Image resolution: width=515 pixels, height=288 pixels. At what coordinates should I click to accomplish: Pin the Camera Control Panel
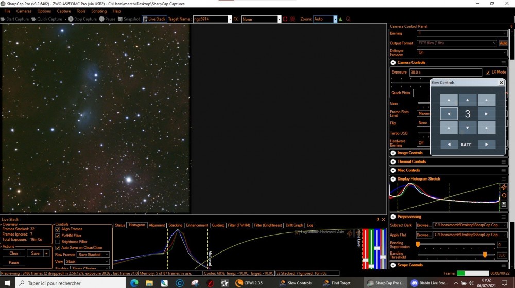click(x=511, y=26)
